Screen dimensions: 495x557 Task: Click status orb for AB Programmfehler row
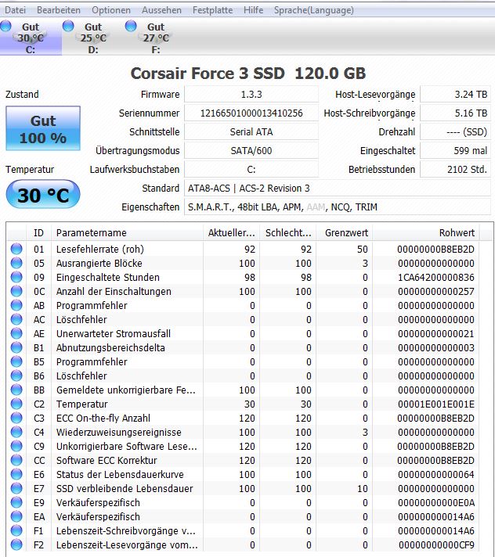pos(16,305)
